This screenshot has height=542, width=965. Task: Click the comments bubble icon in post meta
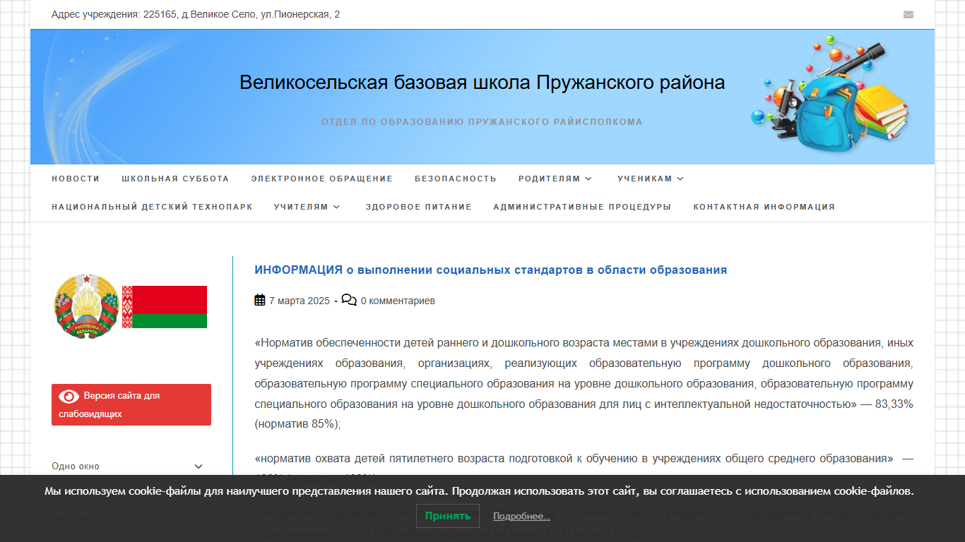tap(349, 300)
